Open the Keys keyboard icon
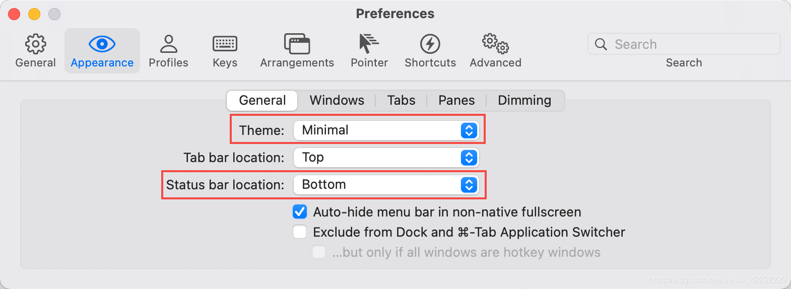 coord(225,44)
